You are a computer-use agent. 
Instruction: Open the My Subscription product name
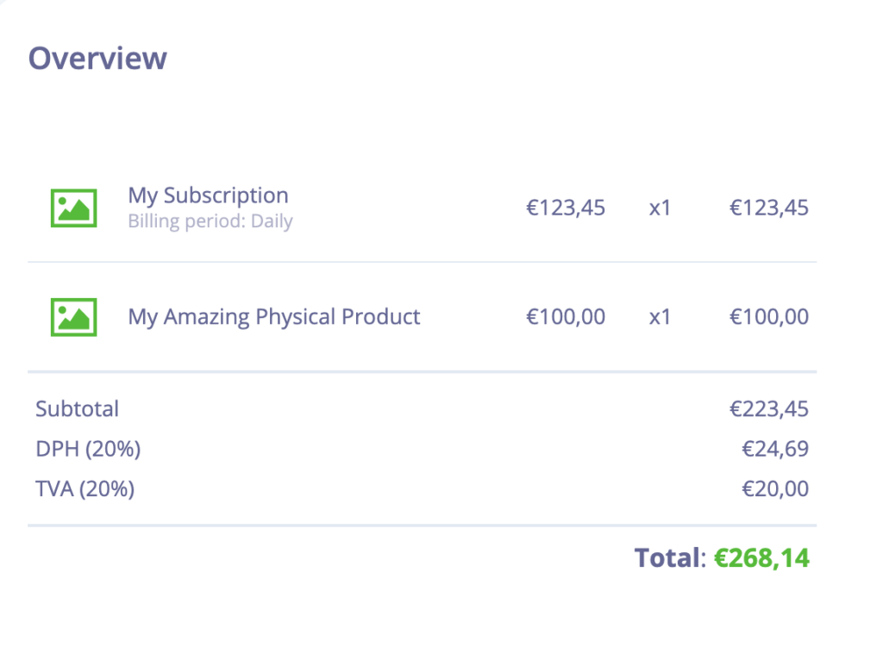[x=208, y=196]
